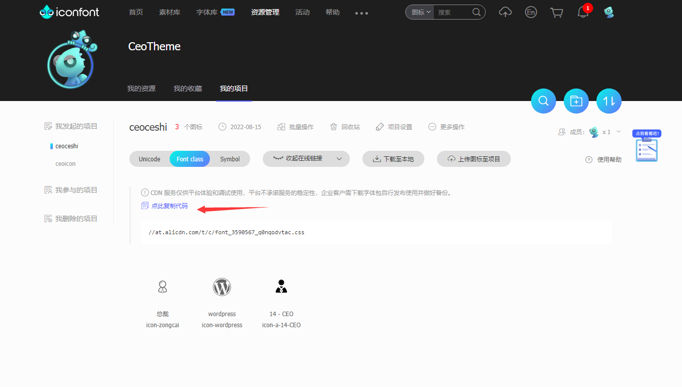
Task: Open the user avatar menu in header
Action: pos(609,12)
